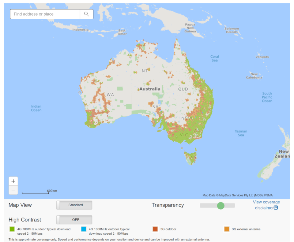The height and width of the screenshot is (242, 294).
Task: Open the disclaimer popup window icon
Action: [x=276, y=208]
